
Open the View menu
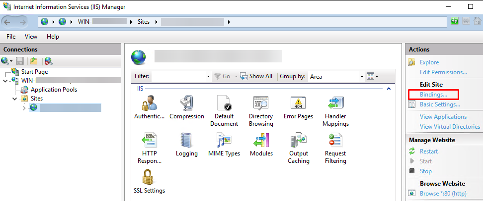point(31,37)
